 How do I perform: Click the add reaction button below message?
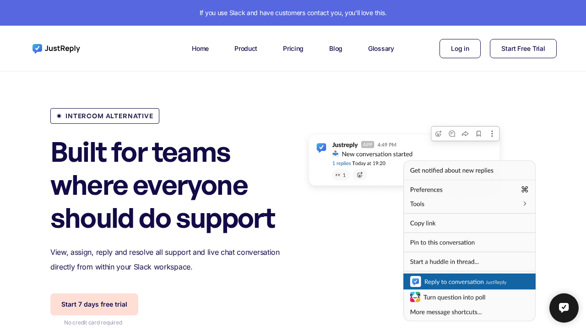pos(360,175)
